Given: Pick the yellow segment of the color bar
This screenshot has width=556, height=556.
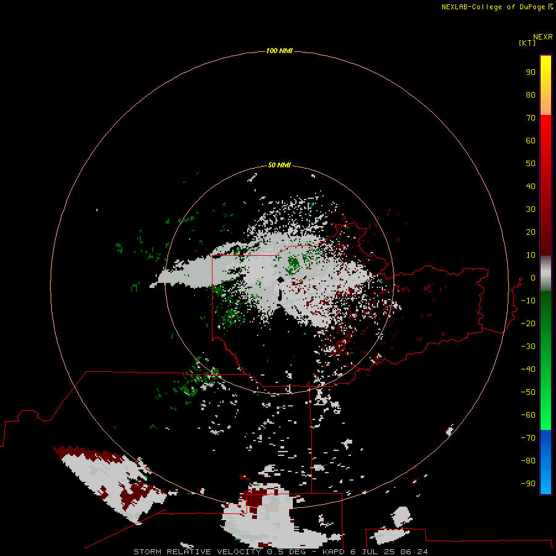Looking at the screenshot, I should point(545,85).
